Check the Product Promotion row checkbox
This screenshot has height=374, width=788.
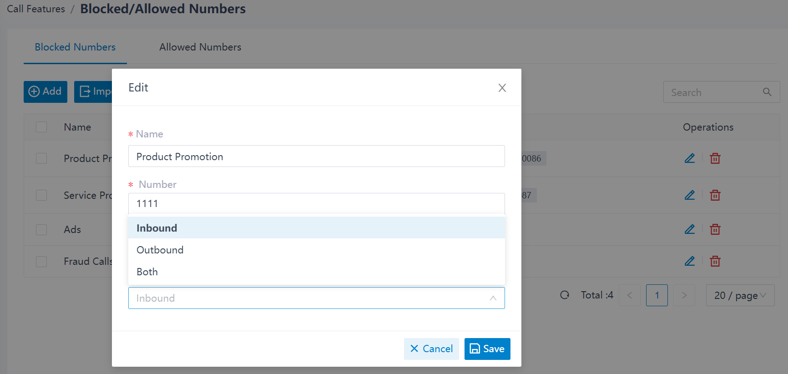pyautogui.click(x=41, y=158)
